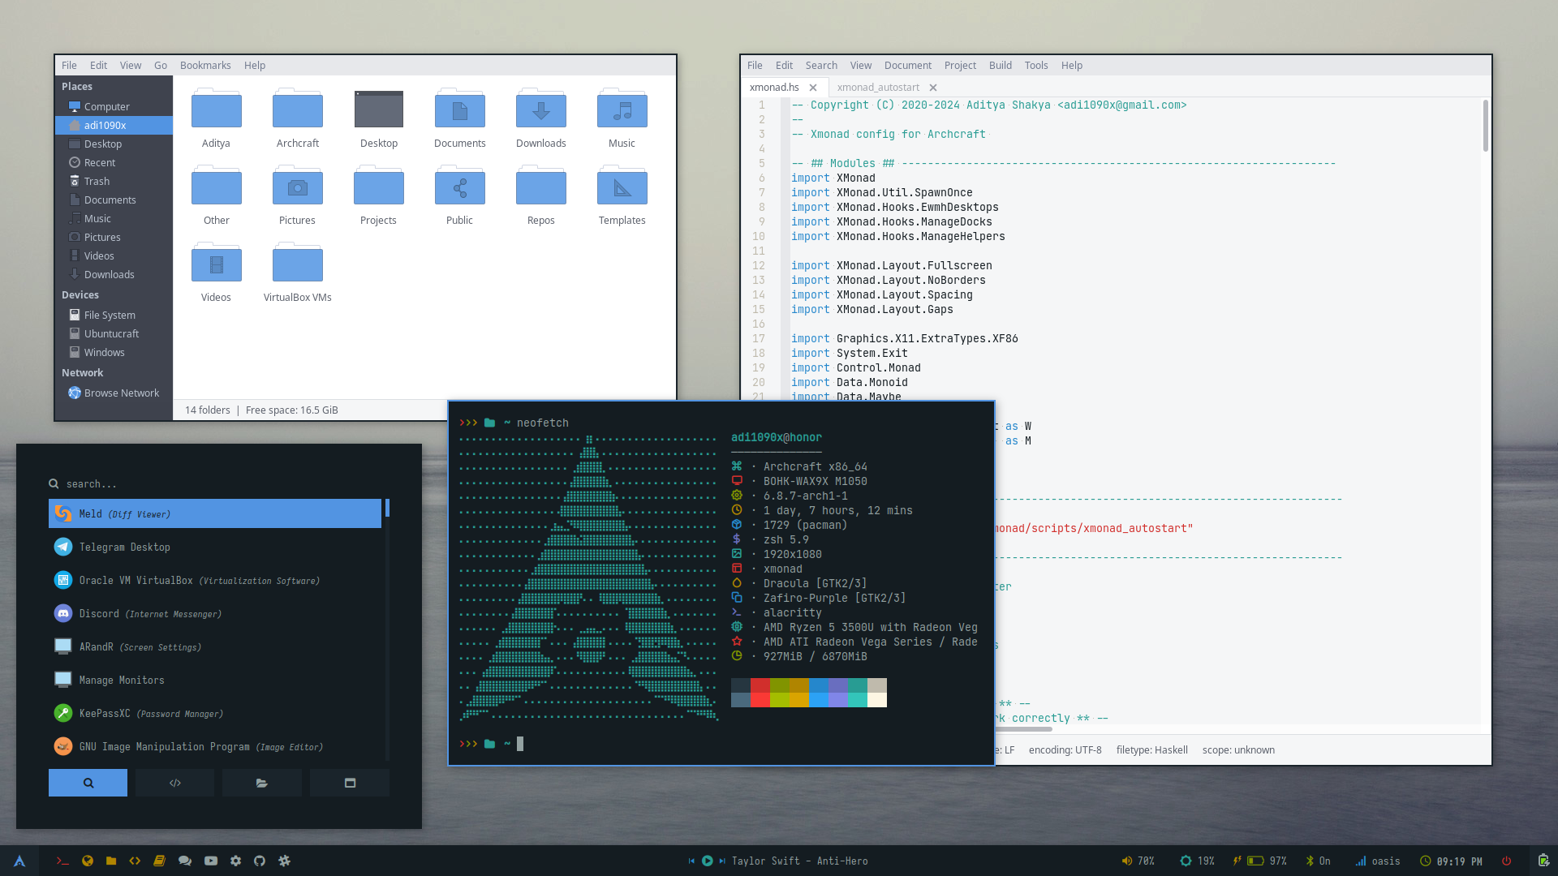Click the clipboard manager tray icon

pyautogui.click(x=1543, y=861)
